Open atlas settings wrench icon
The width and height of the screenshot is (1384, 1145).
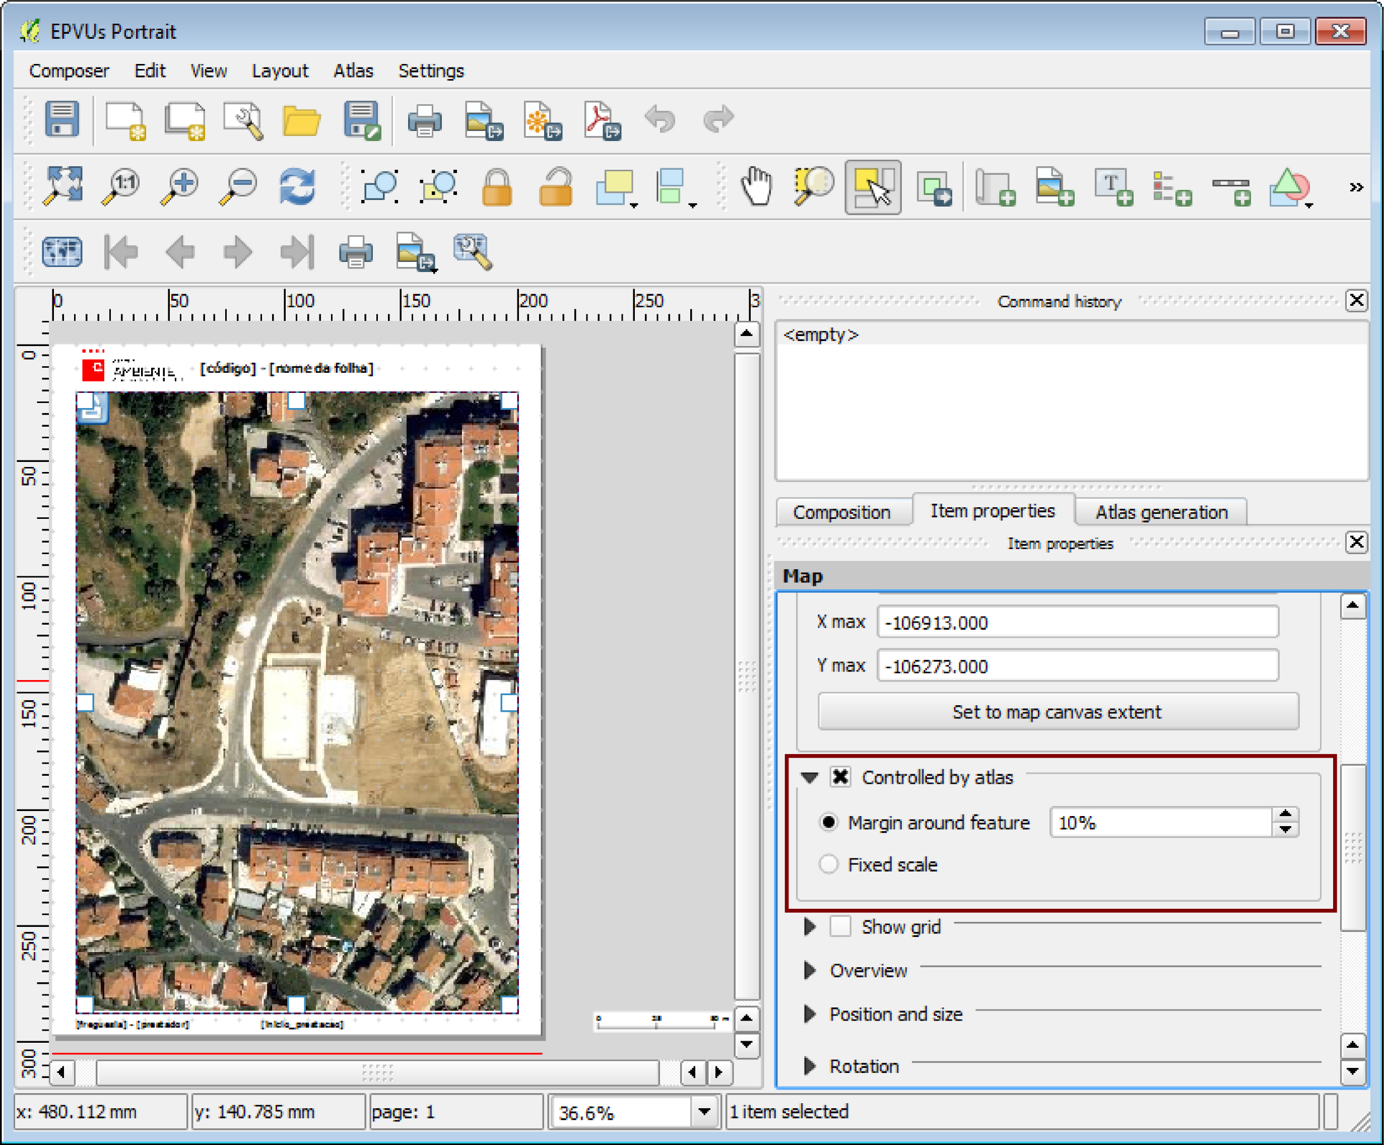pos(473,251)
